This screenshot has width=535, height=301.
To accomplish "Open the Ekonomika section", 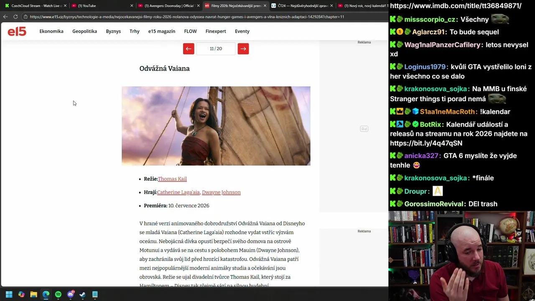I will point(51,31).
